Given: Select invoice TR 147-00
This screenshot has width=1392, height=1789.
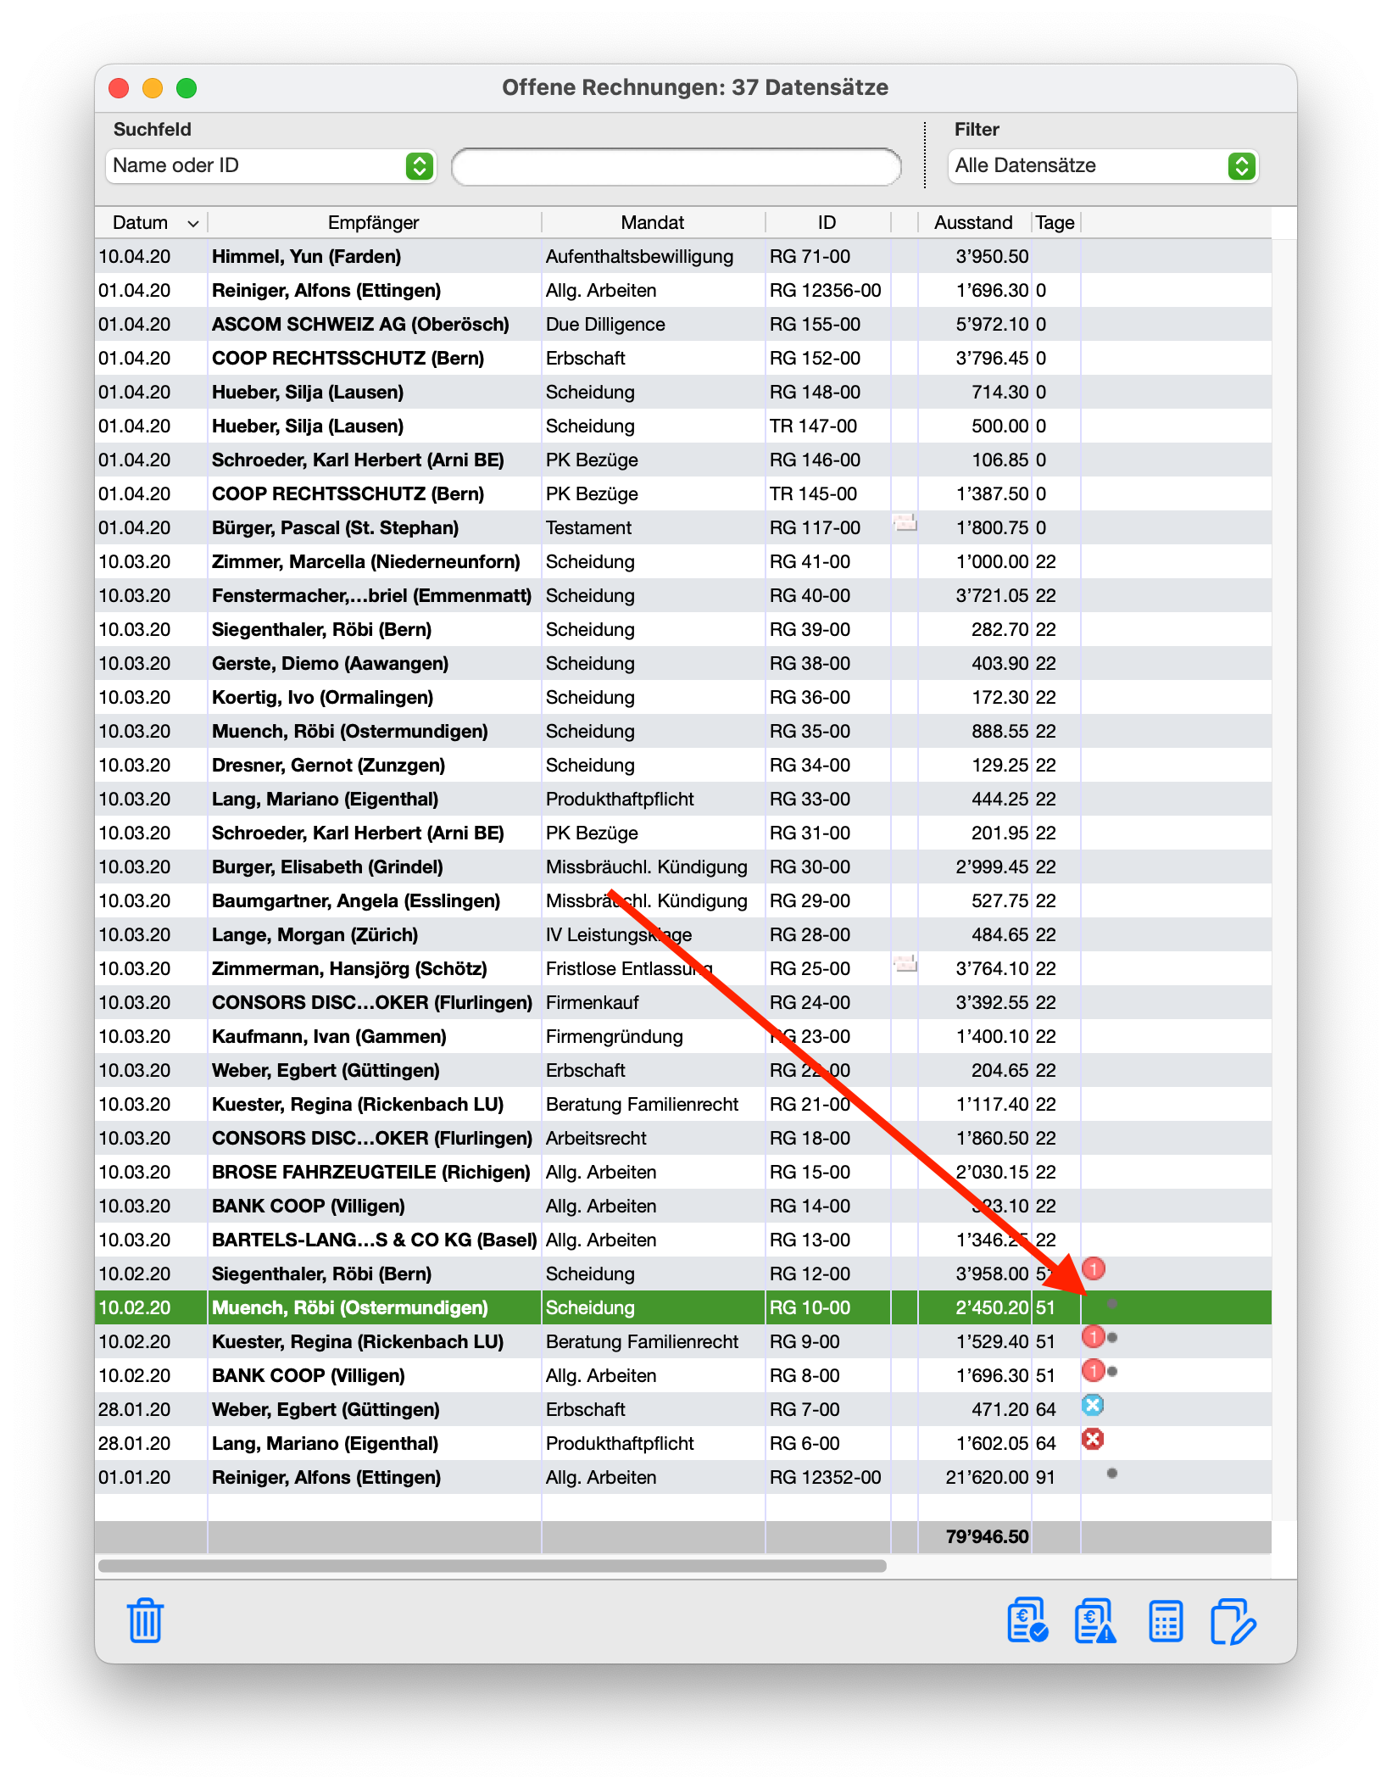Looking at the screenshot, I should pos(683,426).
